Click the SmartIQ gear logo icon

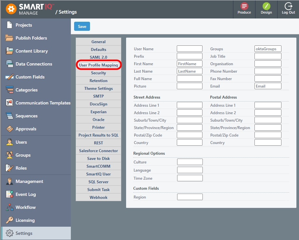tap(11, 9)
